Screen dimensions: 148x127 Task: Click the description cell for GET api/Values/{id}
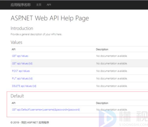112,63
